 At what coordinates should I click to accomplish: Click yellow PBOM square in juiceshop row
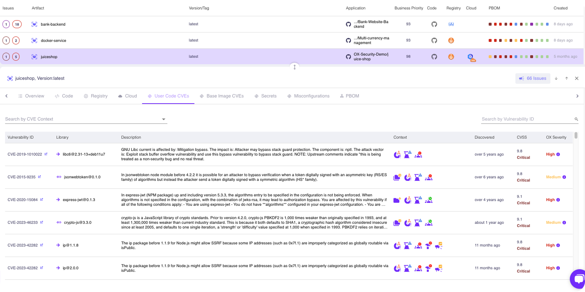tap(490, 57)
